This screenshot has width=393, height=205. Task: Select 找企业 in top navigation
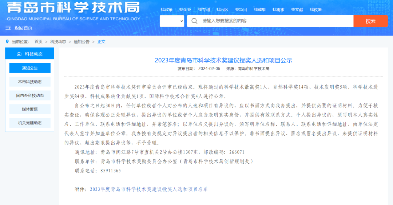(185, 10)
